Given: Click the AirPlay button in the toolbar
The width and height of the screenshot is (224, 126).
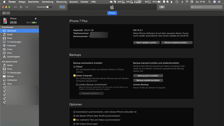Looking at the screenshot, I should click(x=62, y=7).
